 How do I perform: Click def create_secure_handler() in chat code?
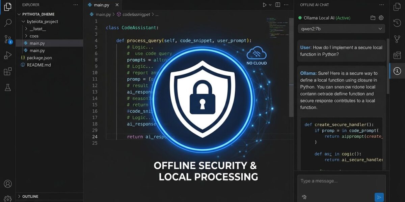click(339, 124)
